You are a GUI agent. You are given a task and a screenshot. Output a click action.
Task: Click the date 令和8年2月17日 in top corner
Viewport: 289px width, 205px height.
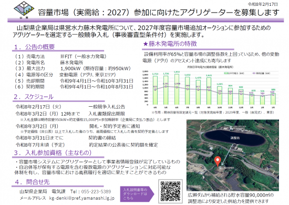pos(263,4)
